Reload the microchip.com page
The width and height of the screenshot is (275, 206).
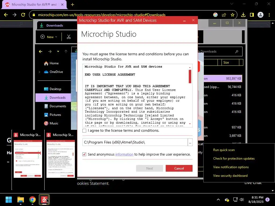coord(23,15)
